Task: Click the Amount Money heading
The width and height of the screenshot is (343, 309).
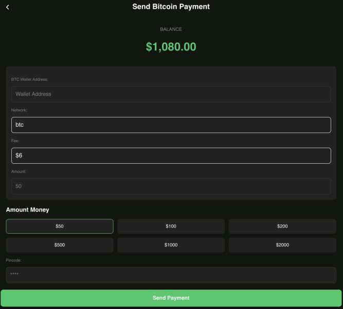Action: click(27, 210)
